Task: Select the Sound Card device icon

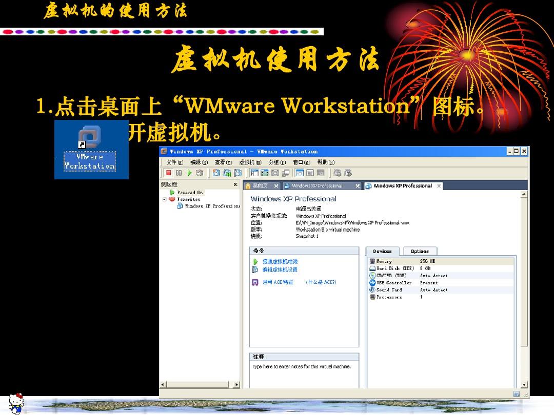Action: (372, 289)
